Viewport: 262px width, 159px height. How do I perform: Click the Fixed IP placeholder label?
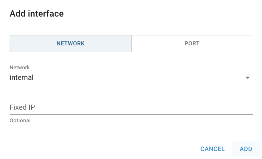(x=22, y=107)
